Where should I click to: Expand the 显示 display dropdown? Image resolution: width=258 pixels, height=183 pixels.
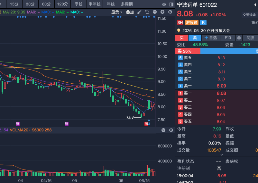[x=117, y=12]
